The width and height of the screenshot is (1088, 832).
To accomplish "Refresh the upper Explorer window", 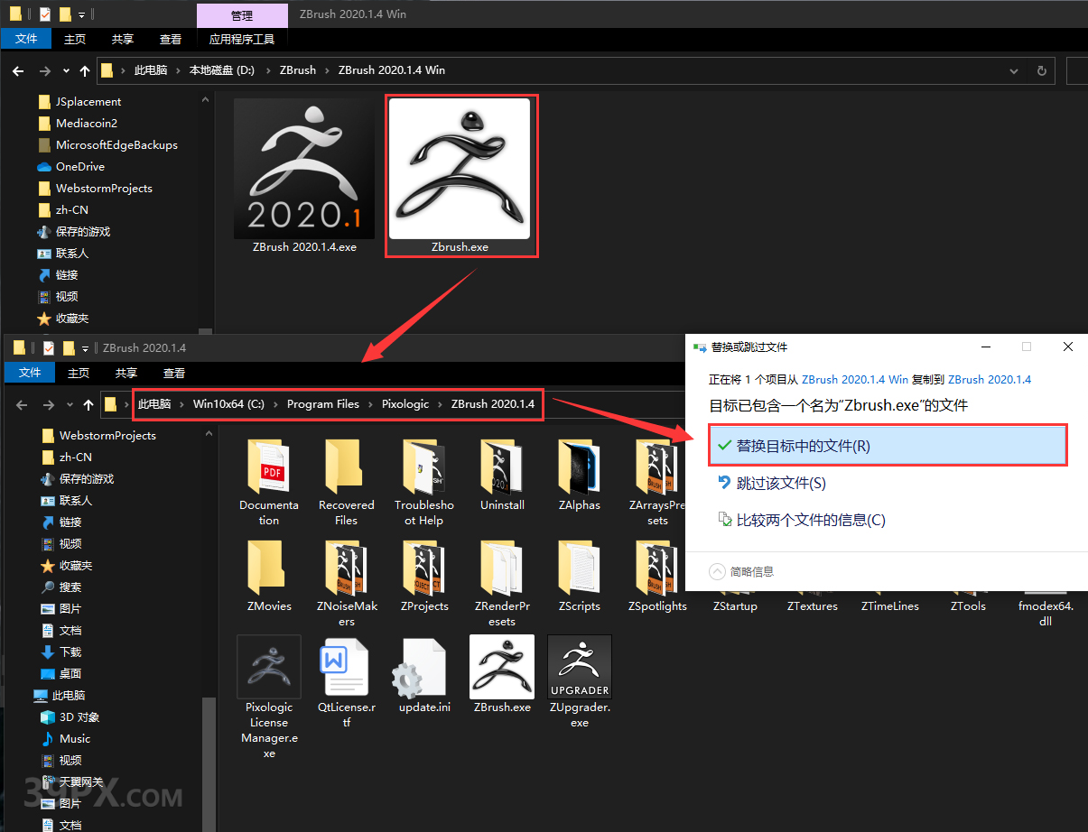I will [1041, 70].
